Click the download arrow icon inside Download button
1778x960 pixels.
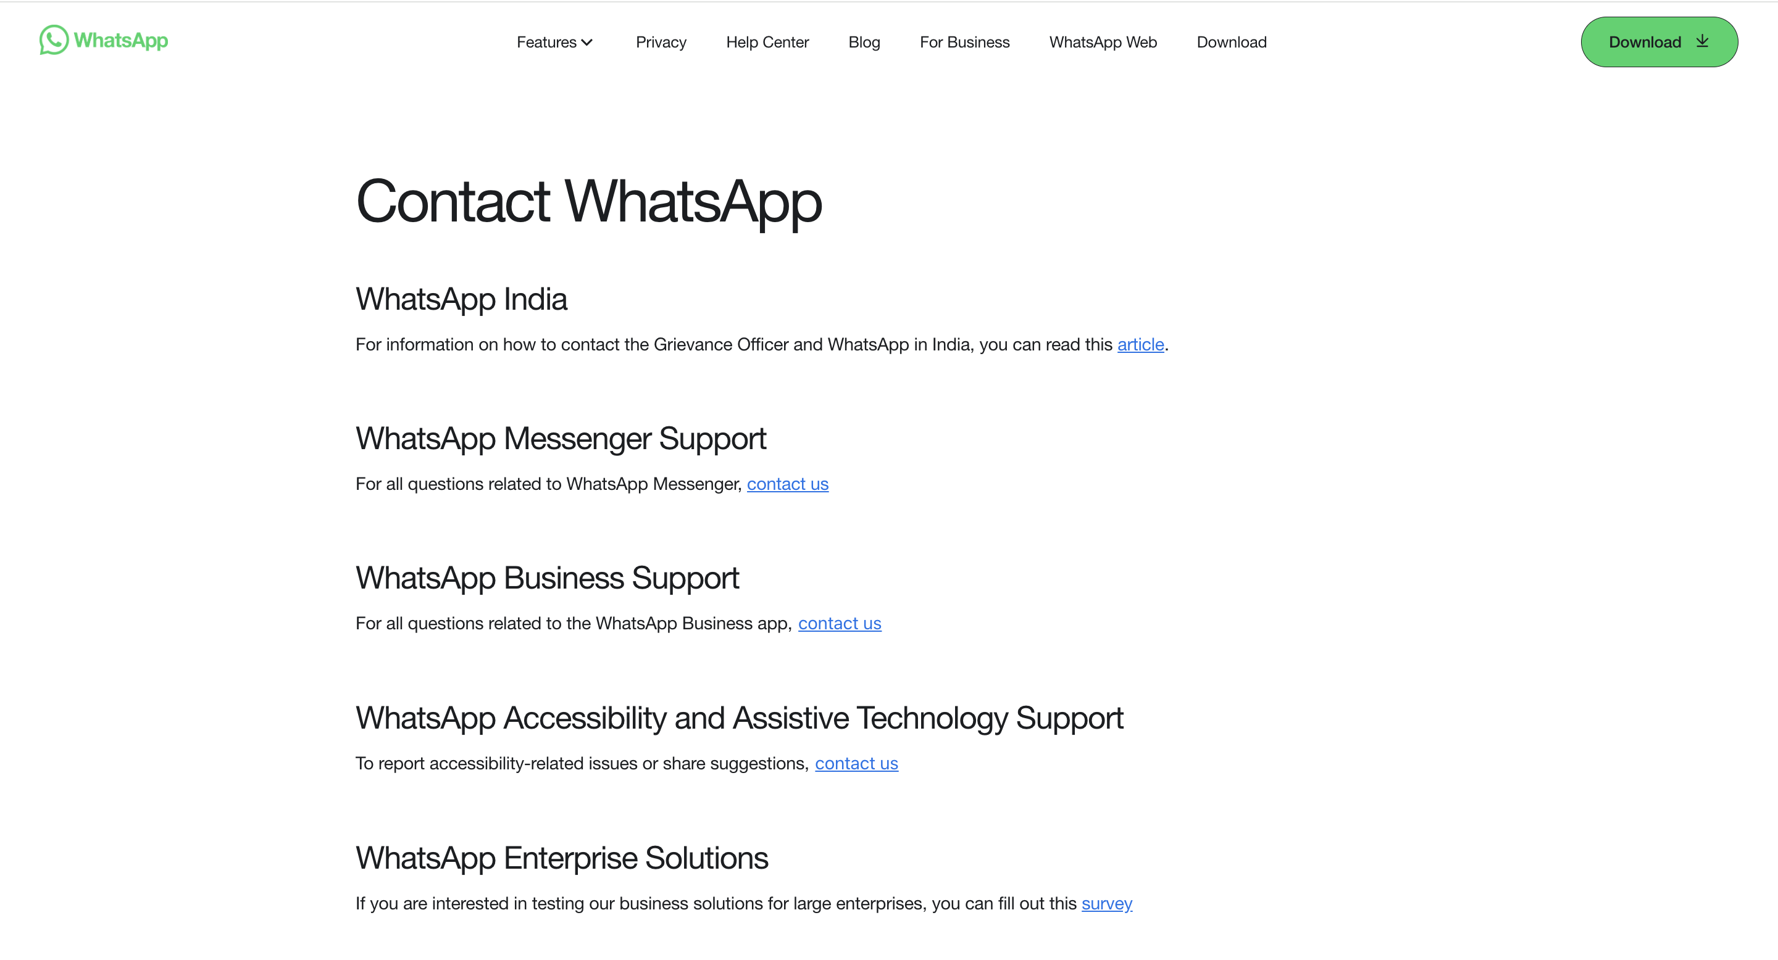coord(1702,41)
